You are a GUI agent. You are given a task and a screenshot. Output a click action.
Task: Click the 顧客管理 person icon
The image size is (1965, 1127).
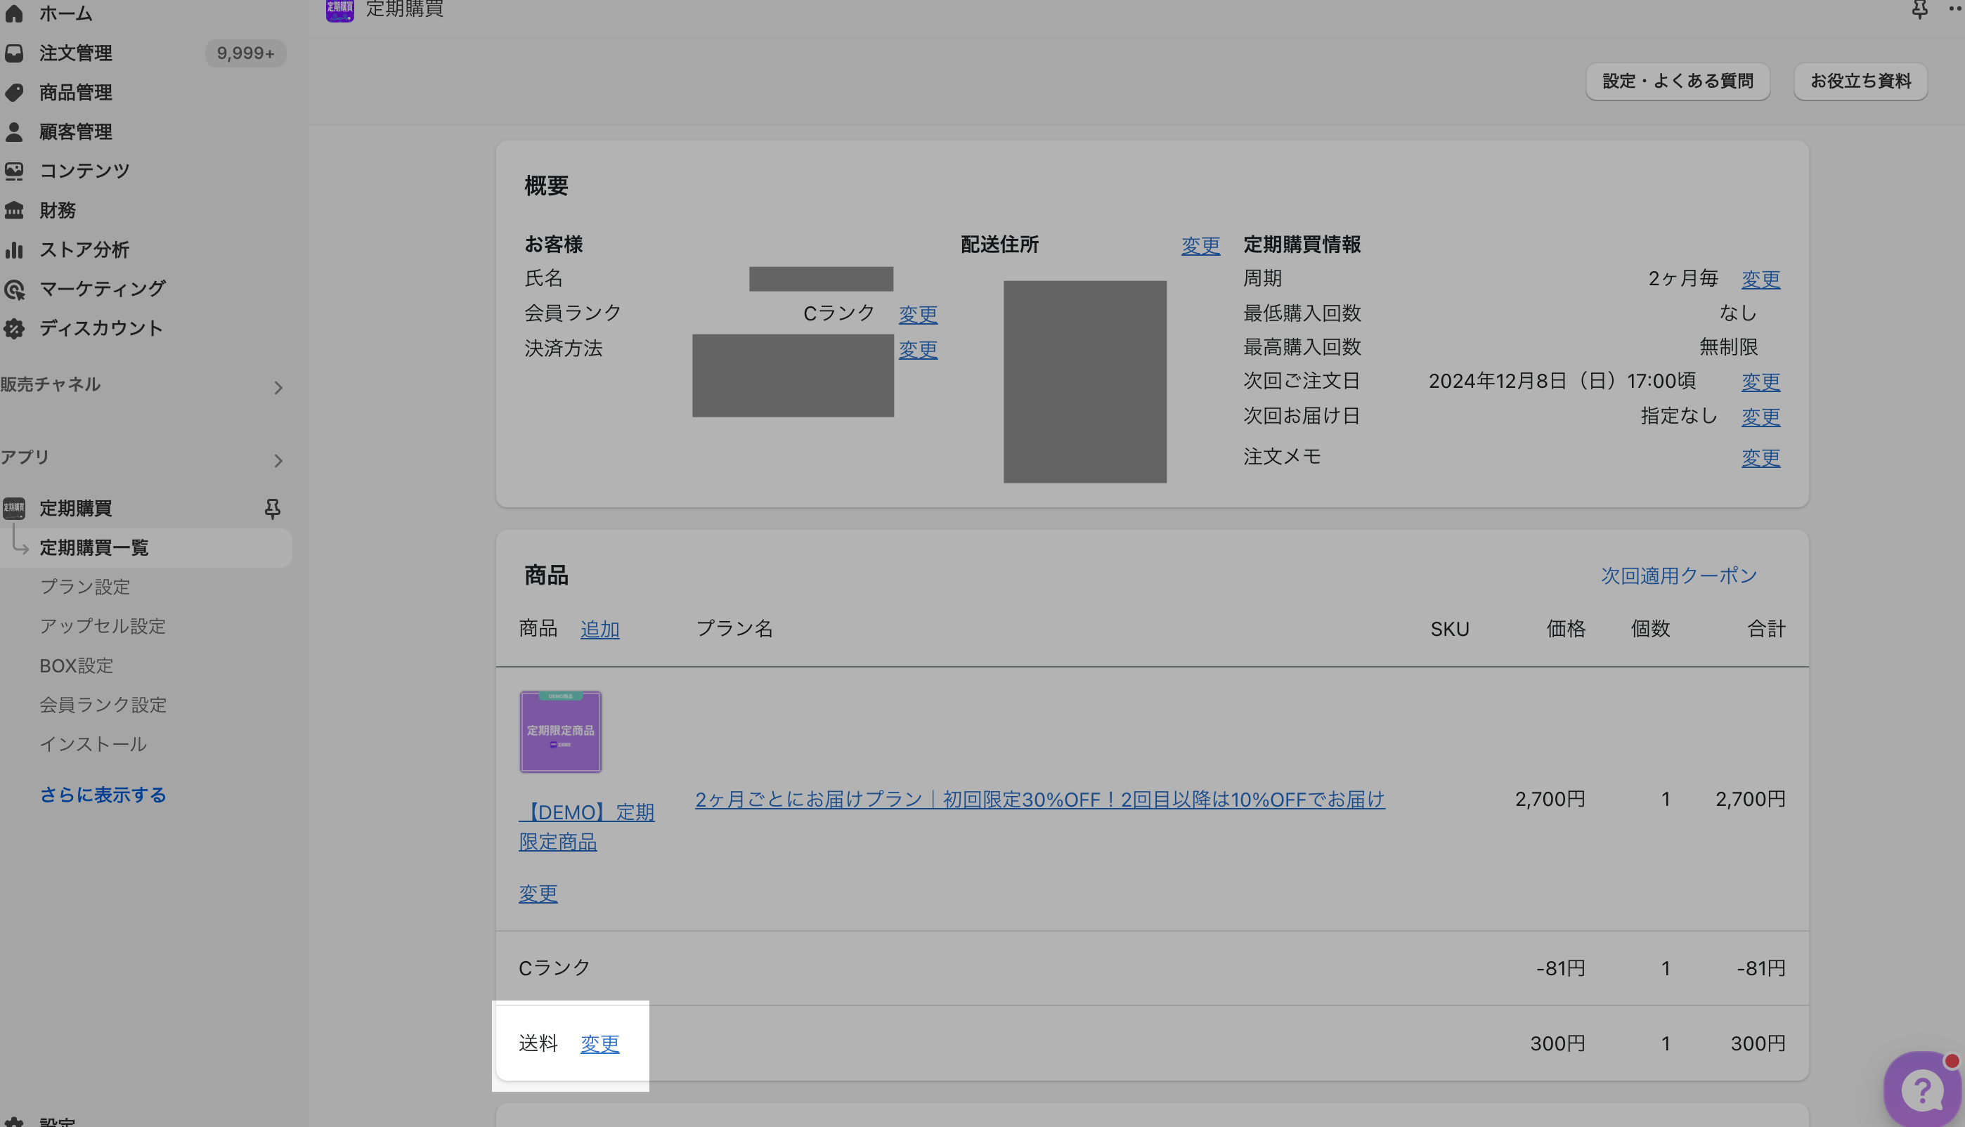point(15,131)
